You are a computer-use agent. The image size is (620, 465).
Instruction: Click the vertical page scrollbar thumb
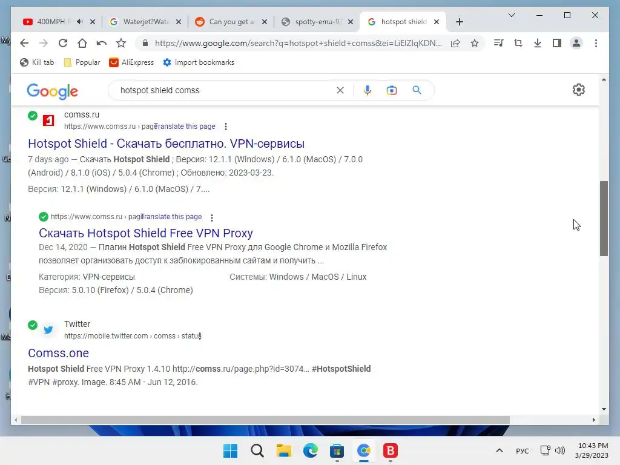604,219
